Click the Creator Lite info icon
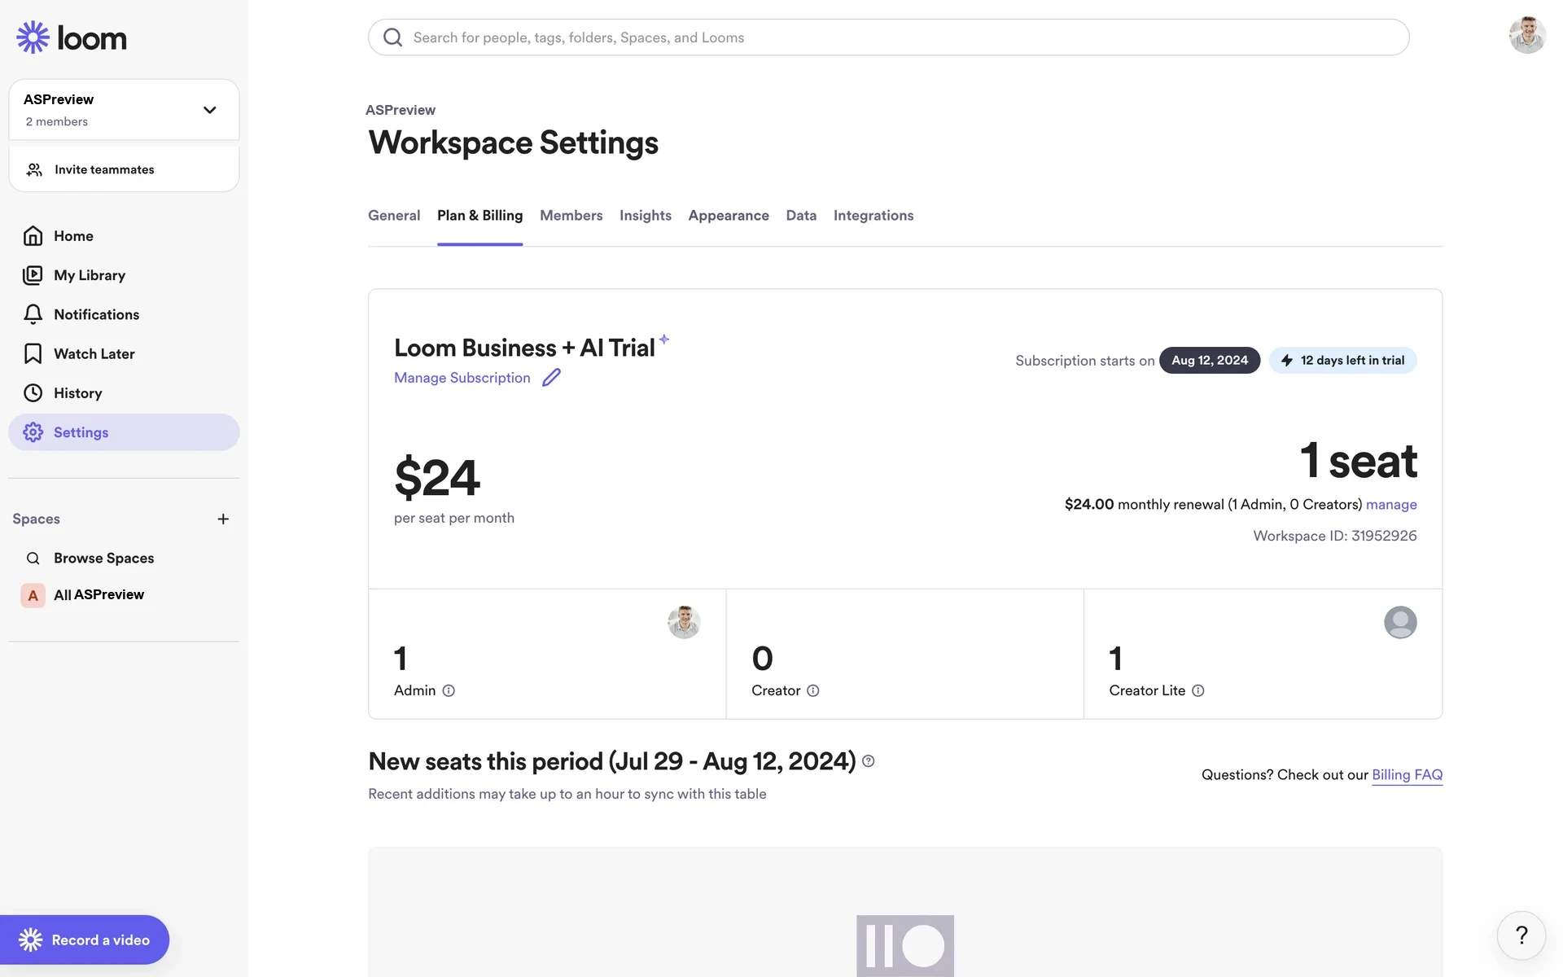The height and width of the screenshot is (977, 1563). click(x=1197, y=690)
